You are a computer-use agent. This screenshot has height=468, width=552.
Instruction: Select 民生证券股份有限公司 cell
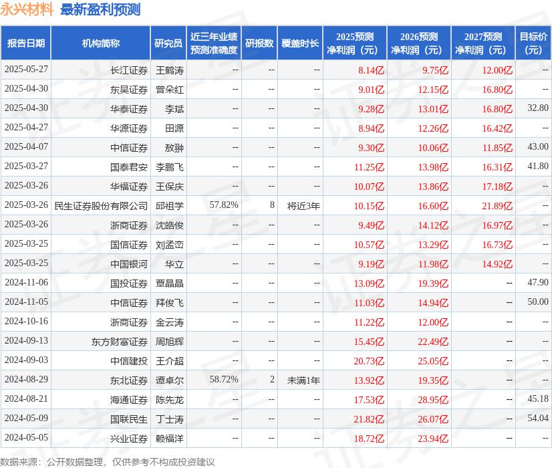(x=101, y=206)
